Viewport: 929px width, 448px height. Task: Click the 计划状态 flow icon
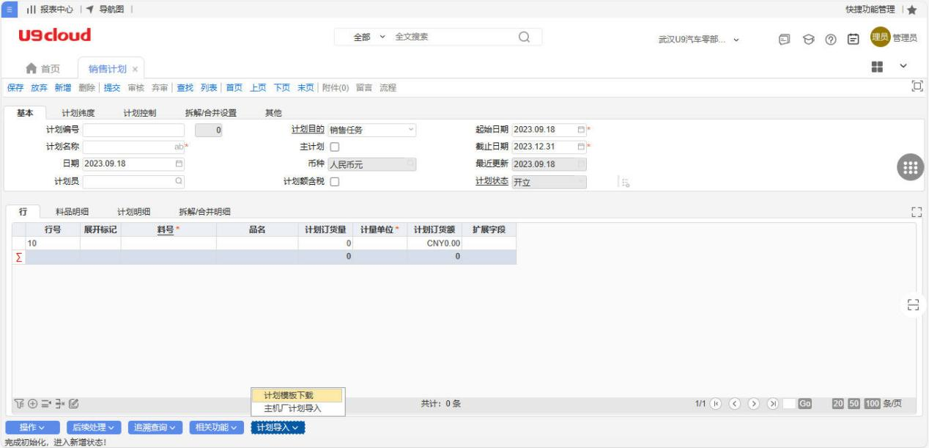coord(626,183)
